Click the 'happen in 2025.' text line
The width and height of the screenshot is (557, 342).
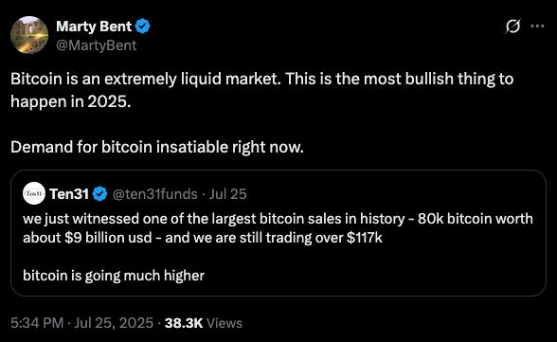(x=71, y=101)
